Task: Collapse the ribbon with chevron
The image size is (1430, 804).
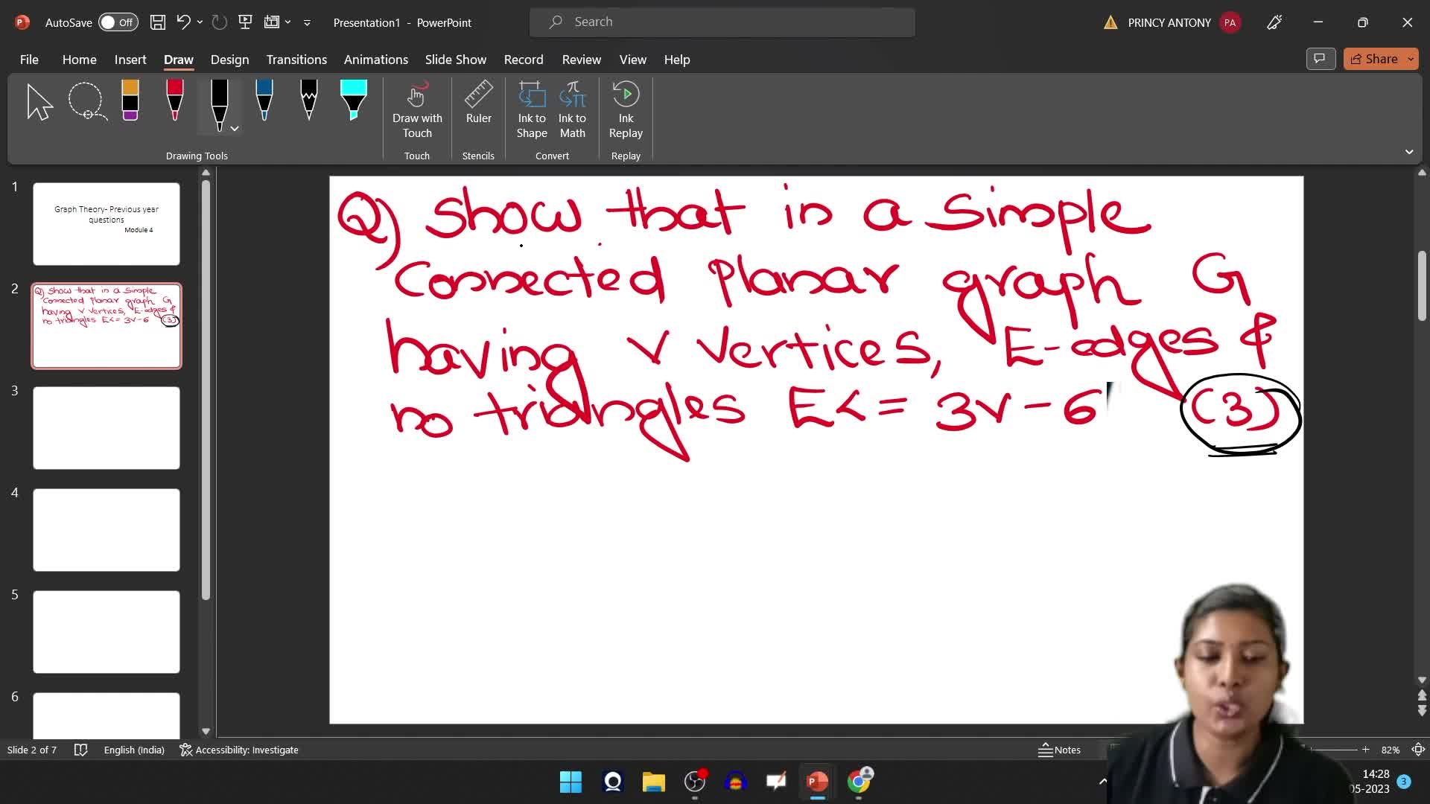Action: (x=1409, y=152)
